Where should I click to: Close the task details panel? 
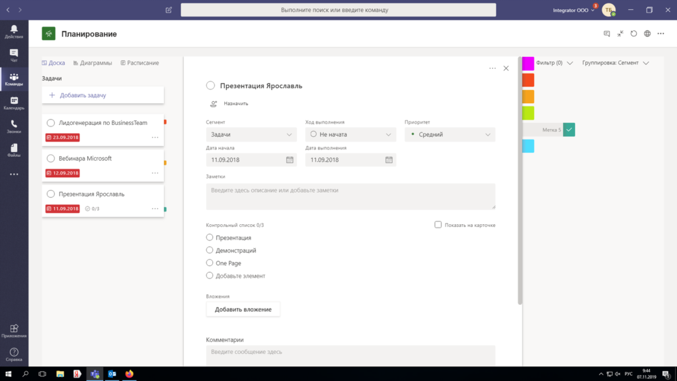tap(506, 68)
